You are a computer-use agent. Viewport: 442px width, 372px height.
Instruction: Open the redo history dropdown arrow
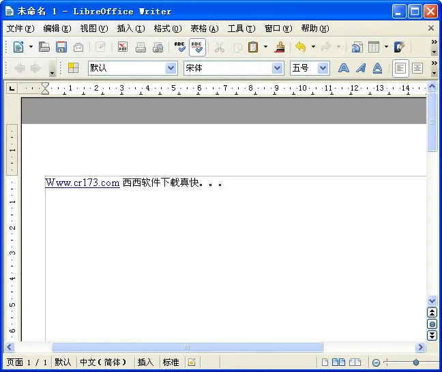[338, 47]
